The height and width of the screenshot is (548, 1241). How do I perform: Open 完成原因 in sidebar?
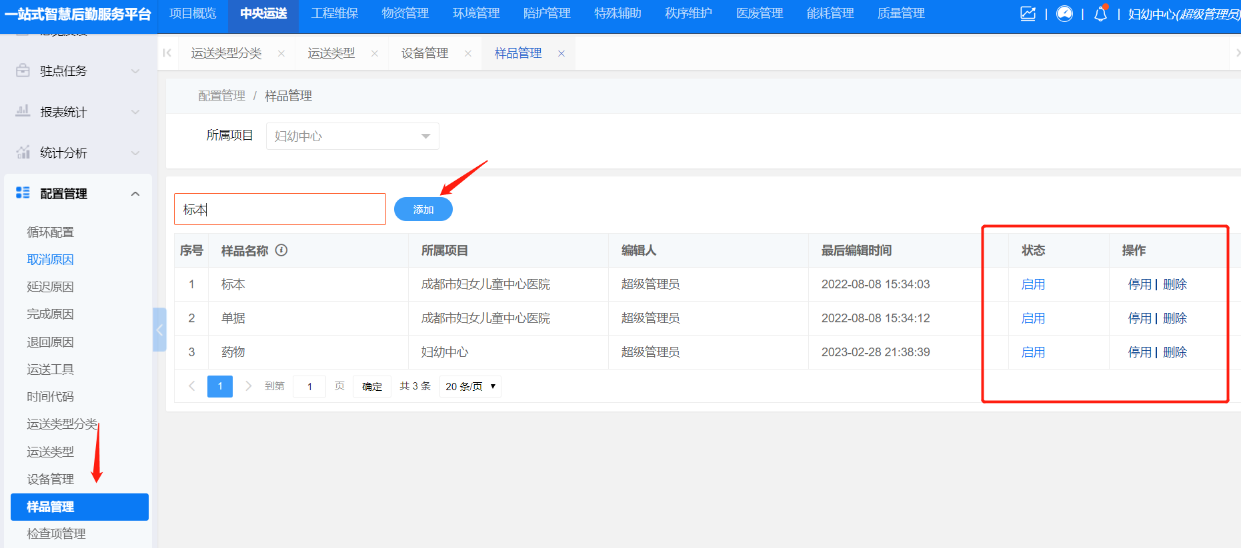50,314
